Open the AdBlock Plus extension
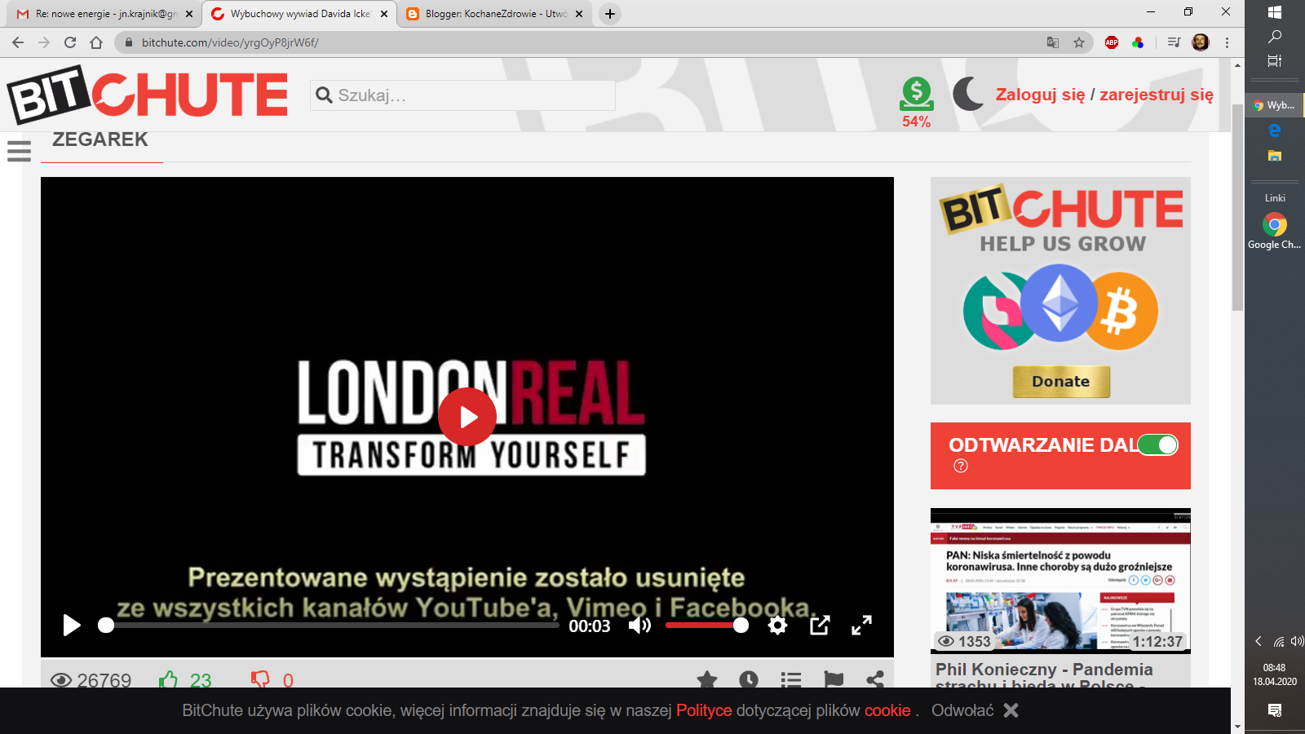Viewport: 1305px width, 734px height. 1112,42
